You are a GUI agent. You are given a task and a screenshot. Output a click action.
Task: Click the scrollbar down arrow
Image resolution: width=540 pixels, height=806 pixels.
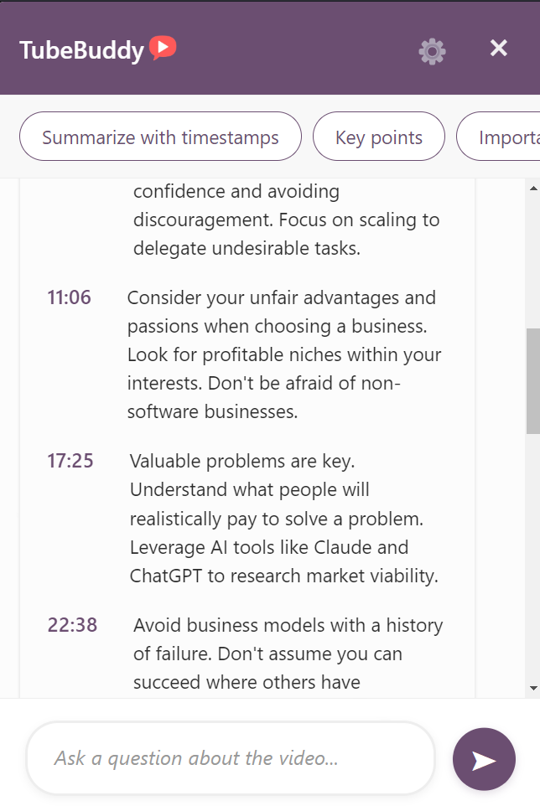point(533,689)
